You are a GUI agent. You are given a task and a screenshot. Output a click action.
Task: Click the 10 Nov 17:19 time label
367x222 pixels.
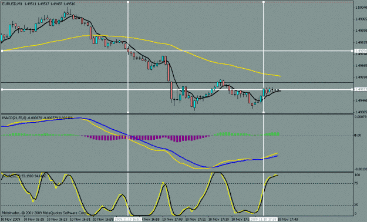218,220
